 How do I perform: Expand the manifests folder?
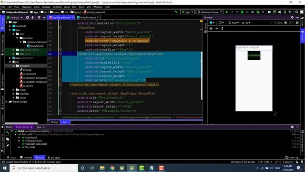click(10, 26)
